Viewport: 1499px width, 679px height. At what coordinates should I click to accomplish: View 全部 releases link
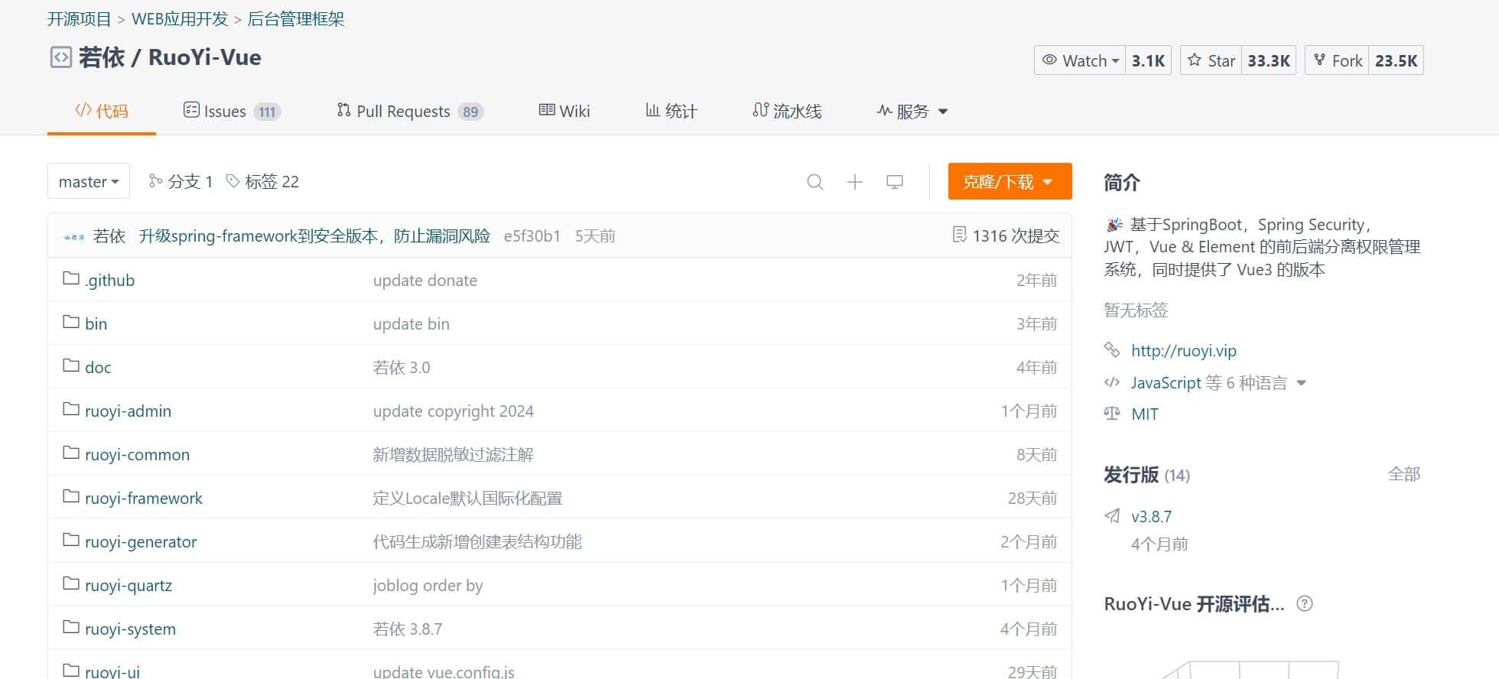point(1404,474)
